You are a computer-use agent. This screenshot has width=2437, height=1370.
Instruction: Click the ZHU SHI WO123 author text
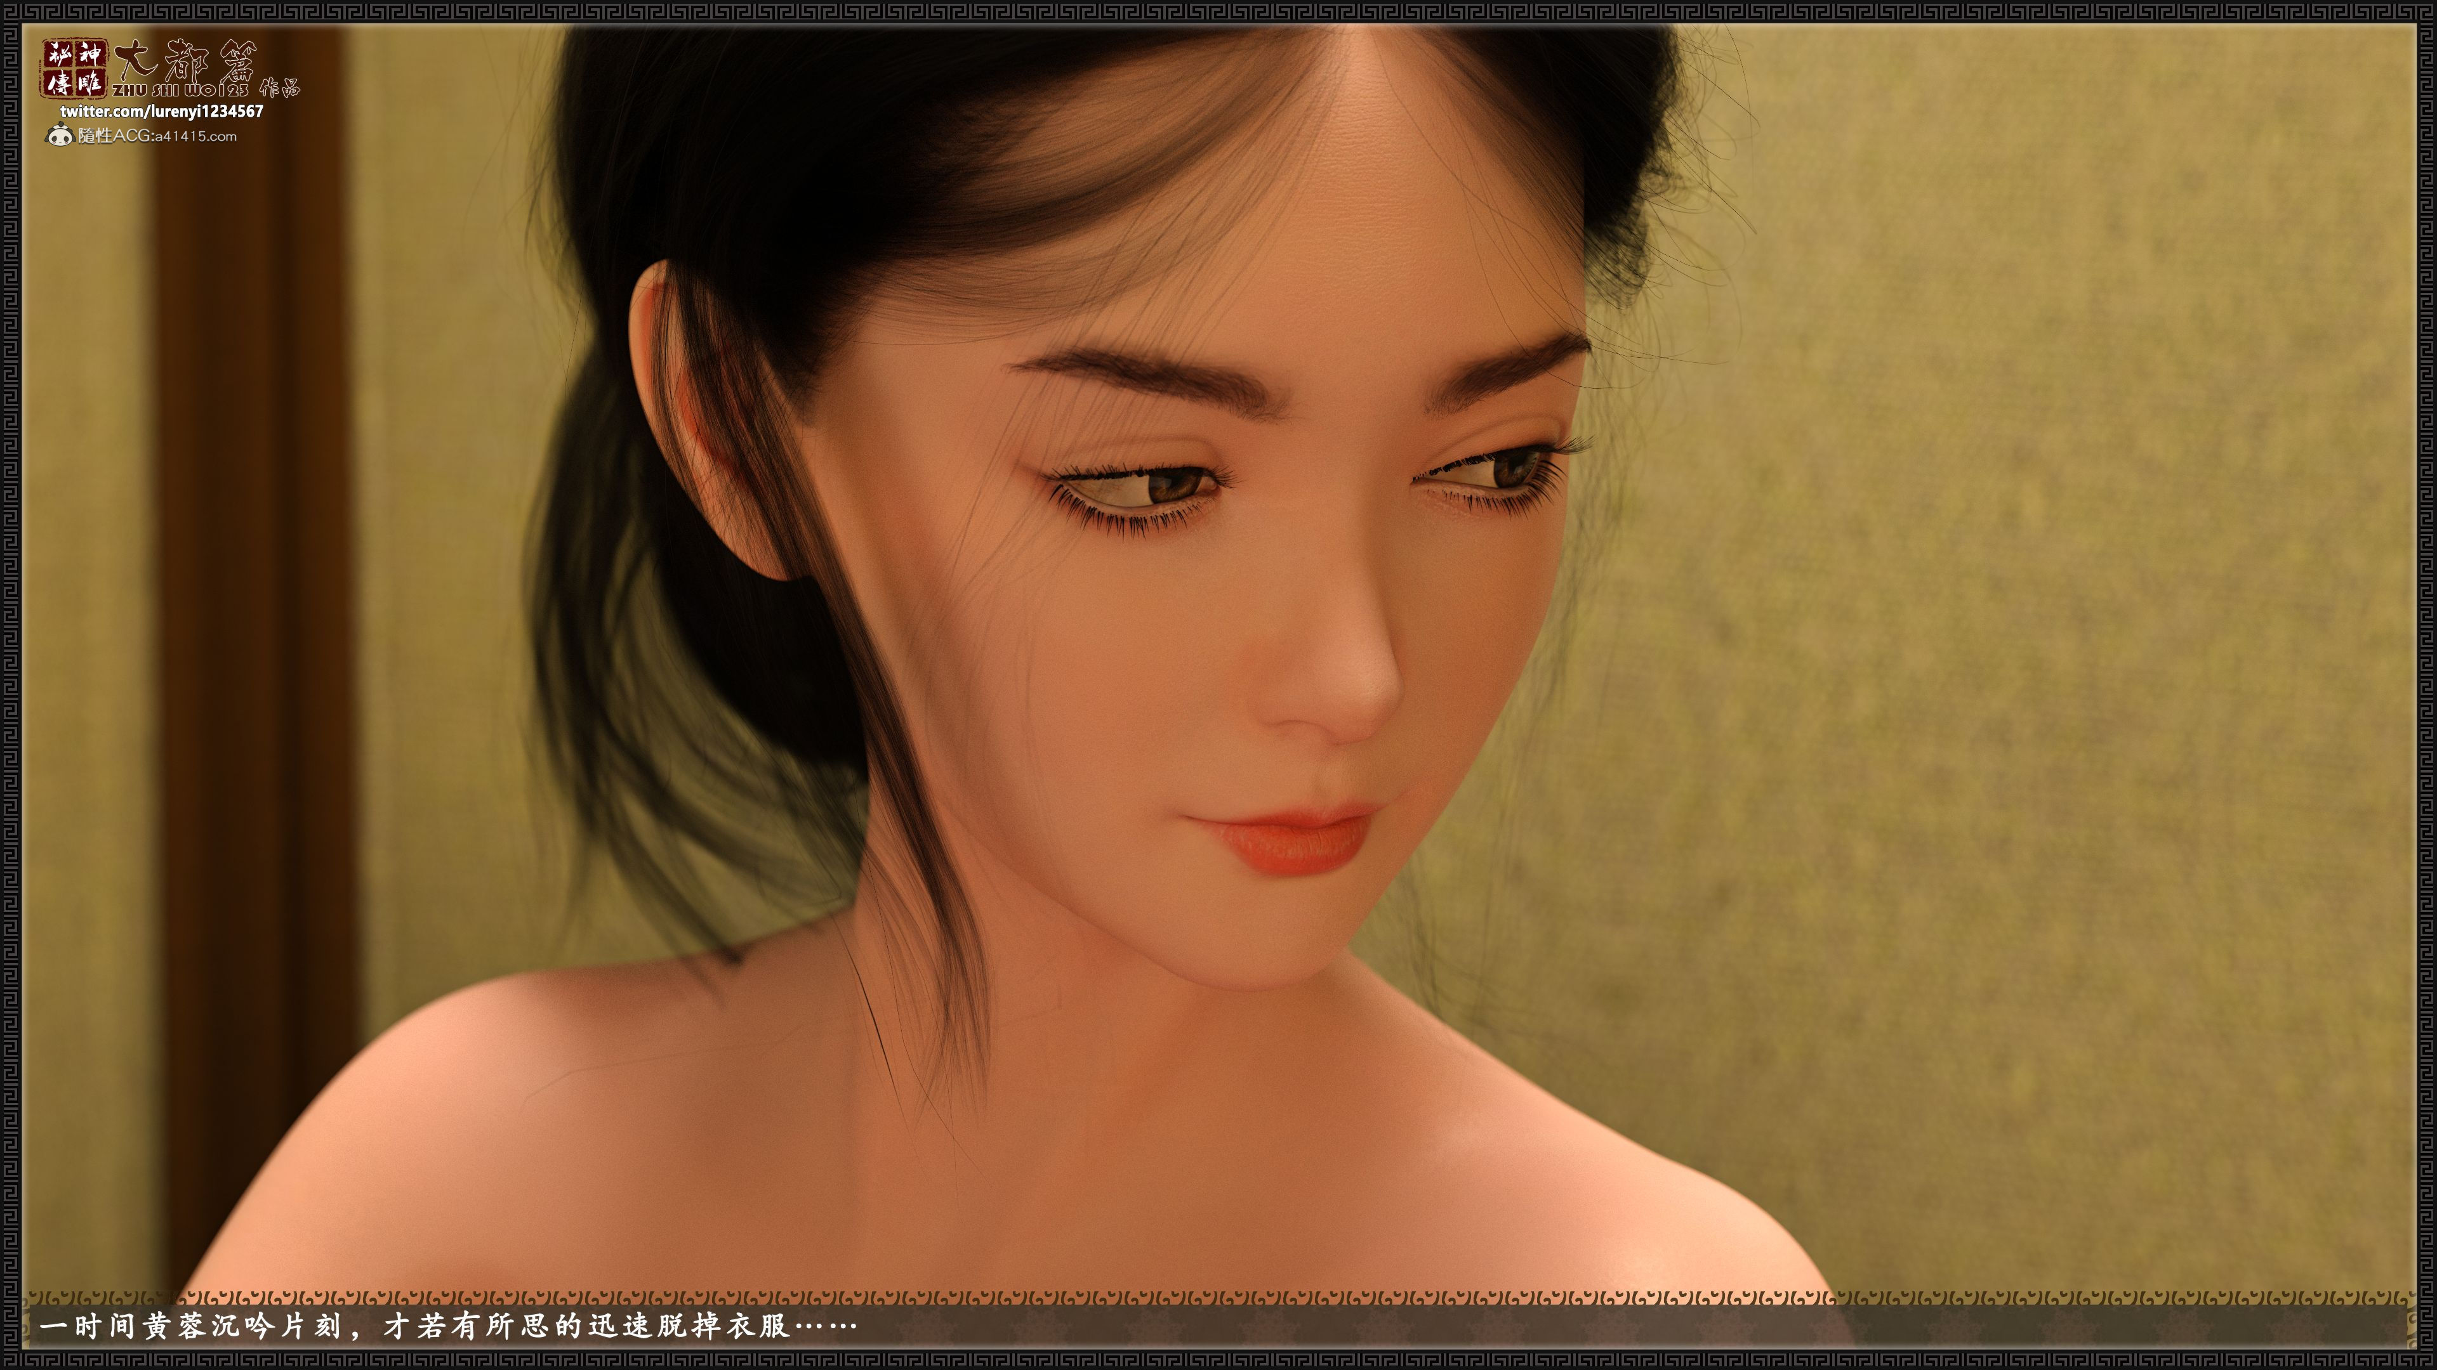182,91
